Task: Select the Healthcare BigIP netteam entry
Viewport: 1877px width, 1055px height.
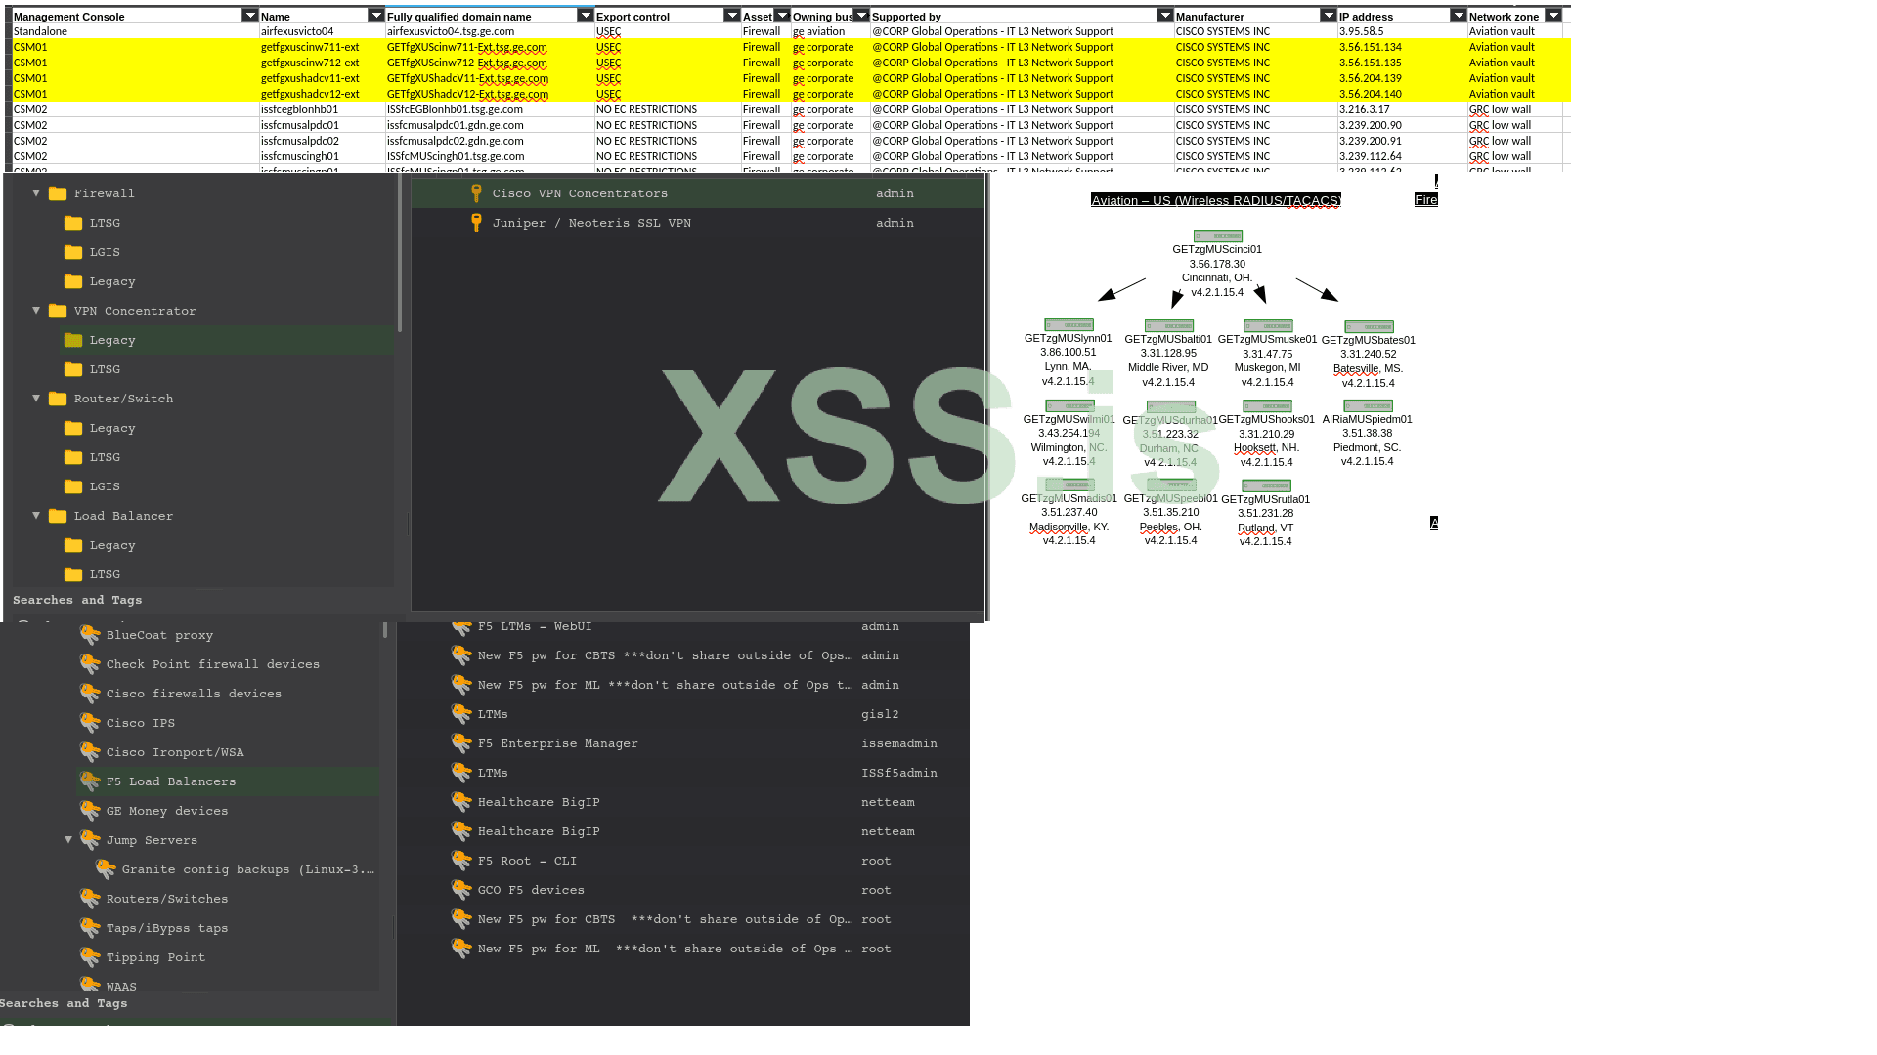Action: click(x=539, y=802)
